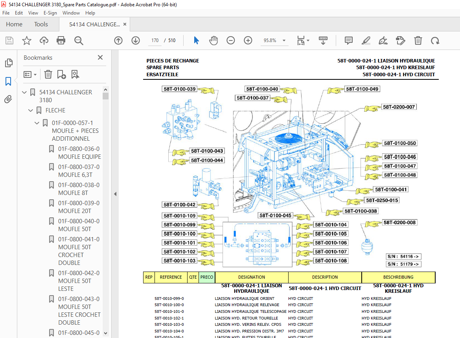Open the Edit menu

click(19, 13)
